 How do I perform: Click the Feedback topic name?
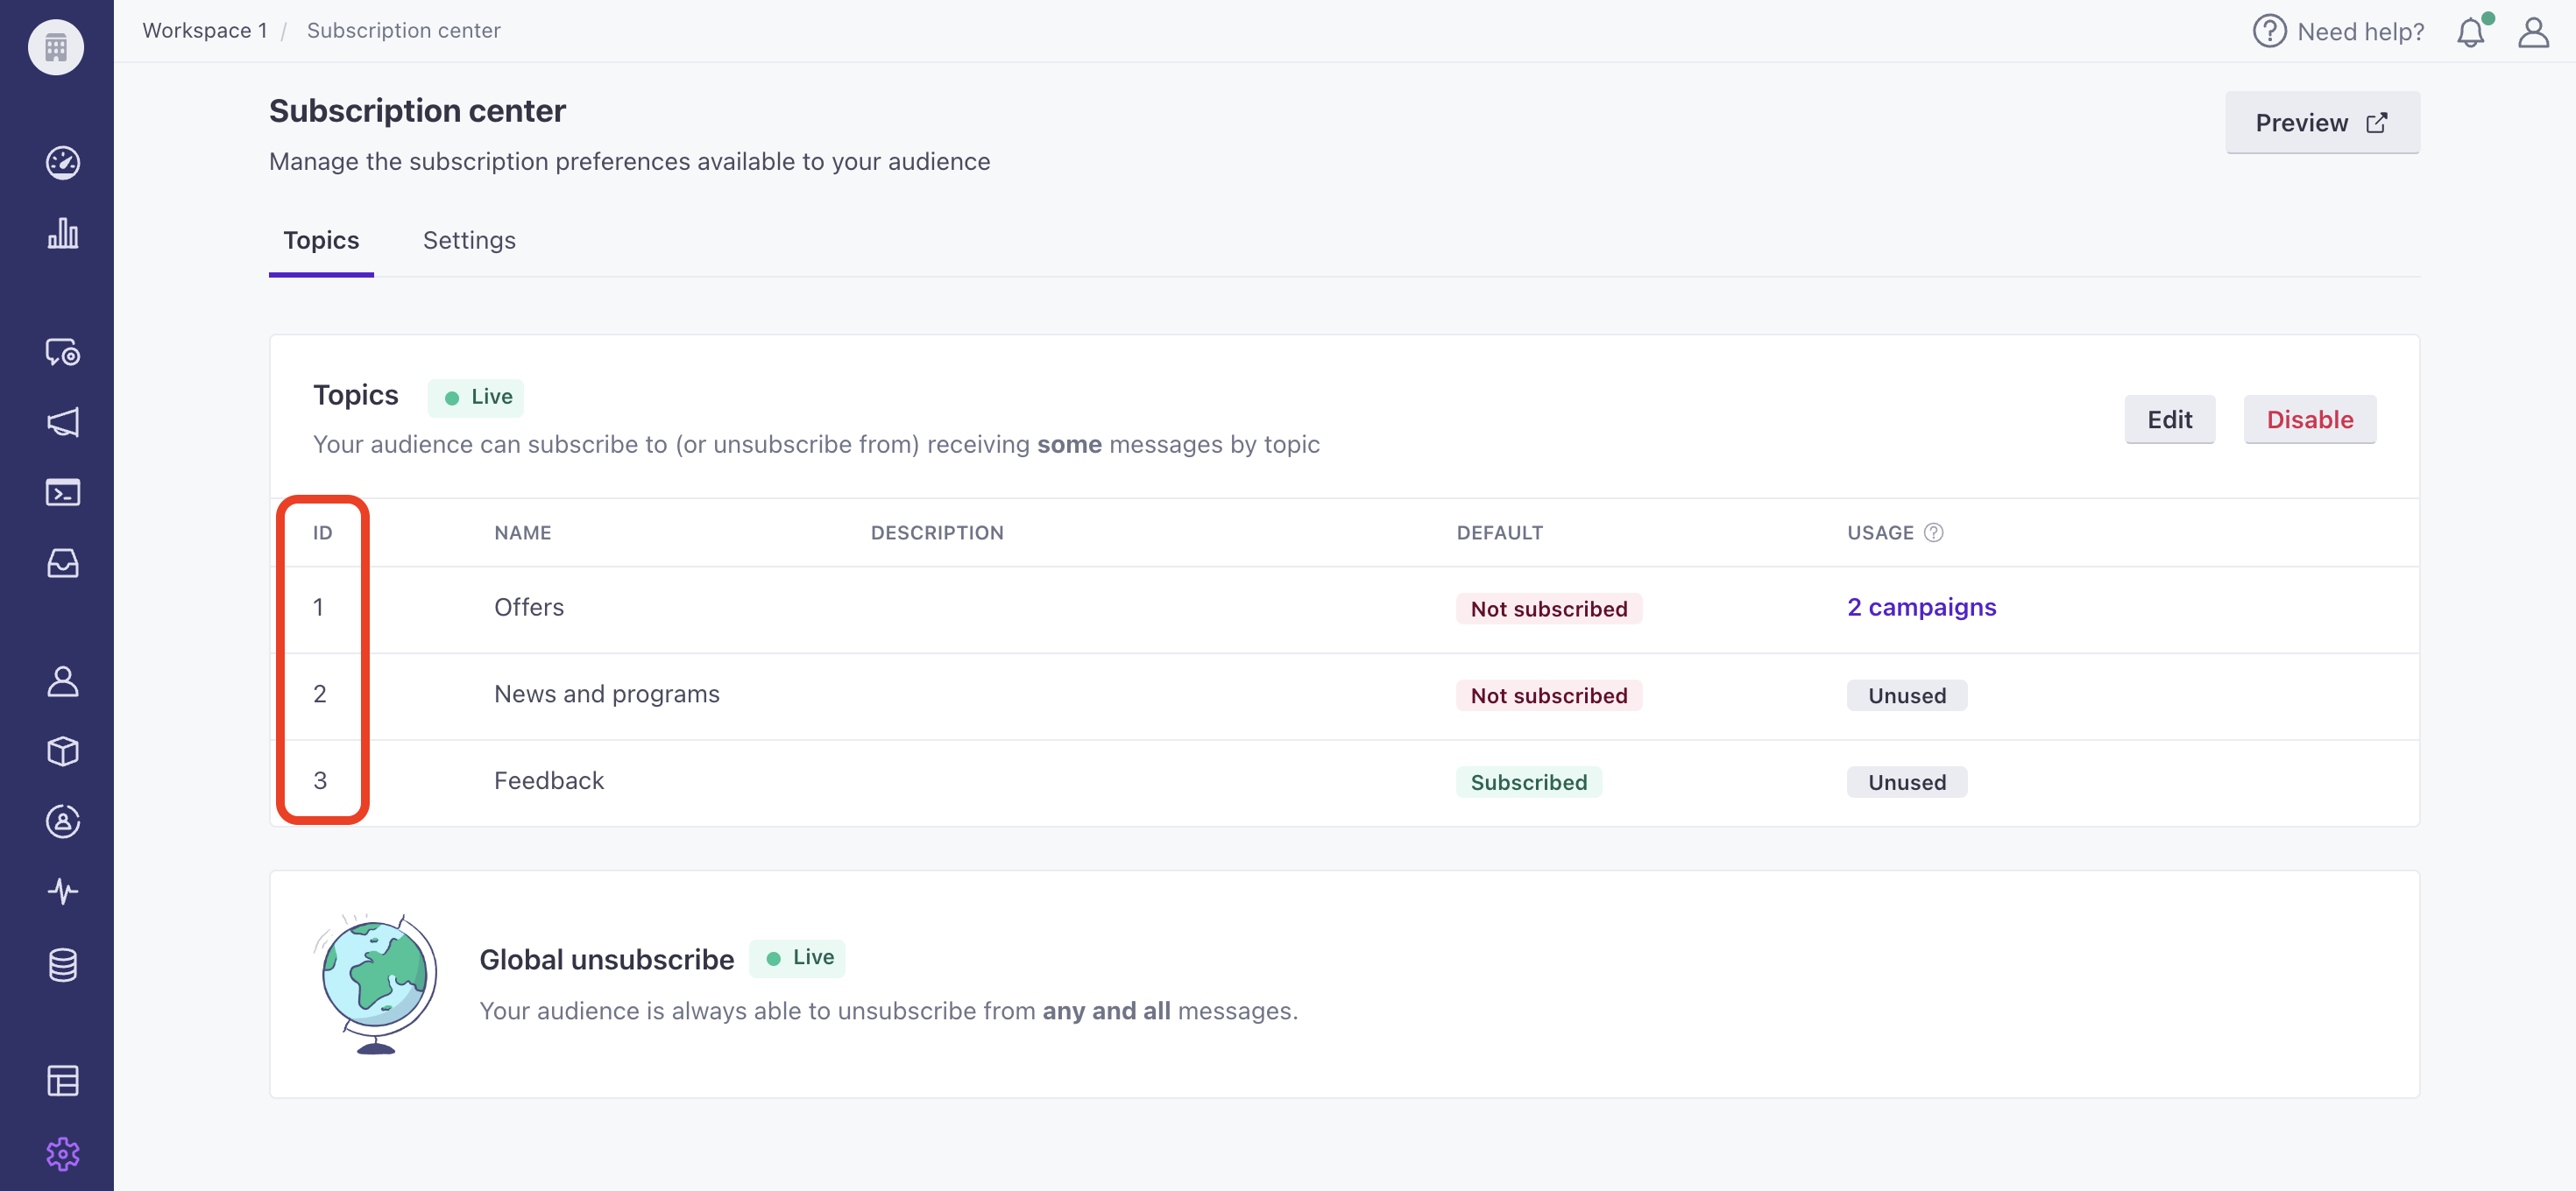pos(549,780)
